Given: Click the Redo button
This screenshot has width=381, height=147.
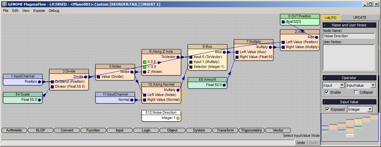Looking at the screenshot, I should pos(314,143).
